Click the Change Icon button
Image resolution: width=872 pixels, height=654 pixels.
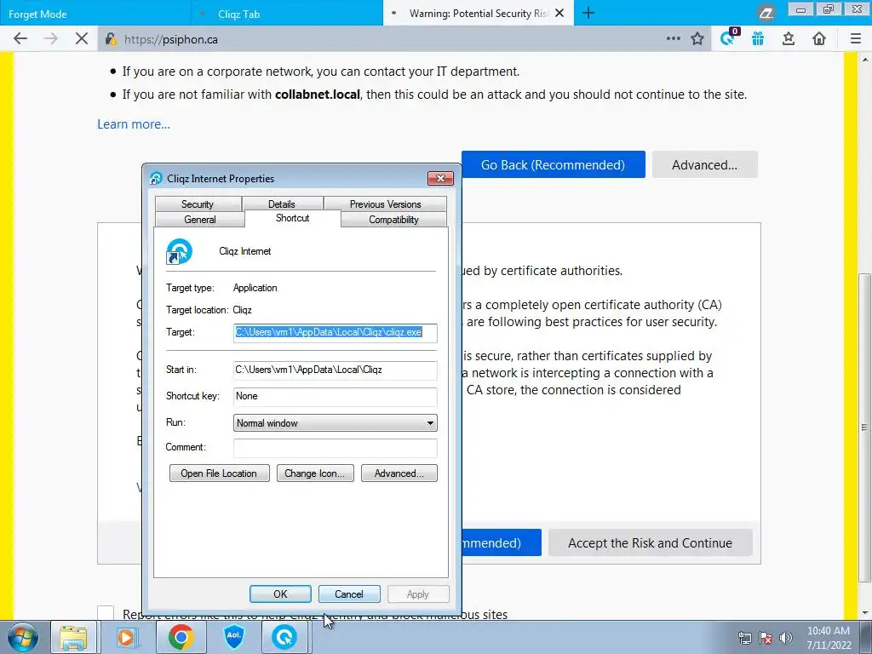point(315,473)
